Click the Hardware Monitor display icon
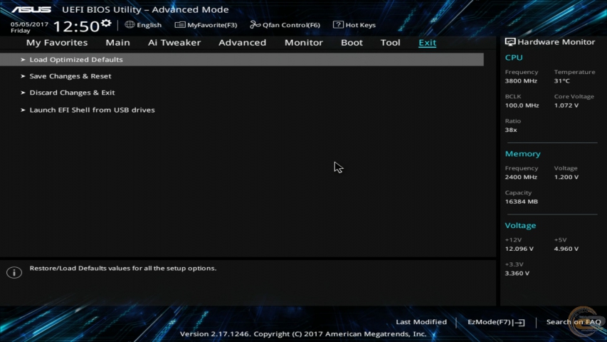Screen dimensions: 607x342 click(510, 42)
